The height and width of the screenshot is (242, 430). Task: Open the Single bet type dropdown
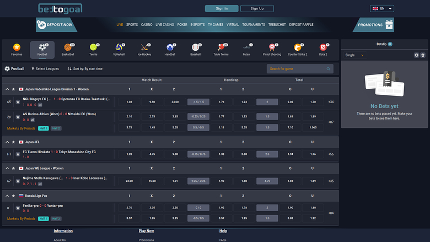point(354,55)
